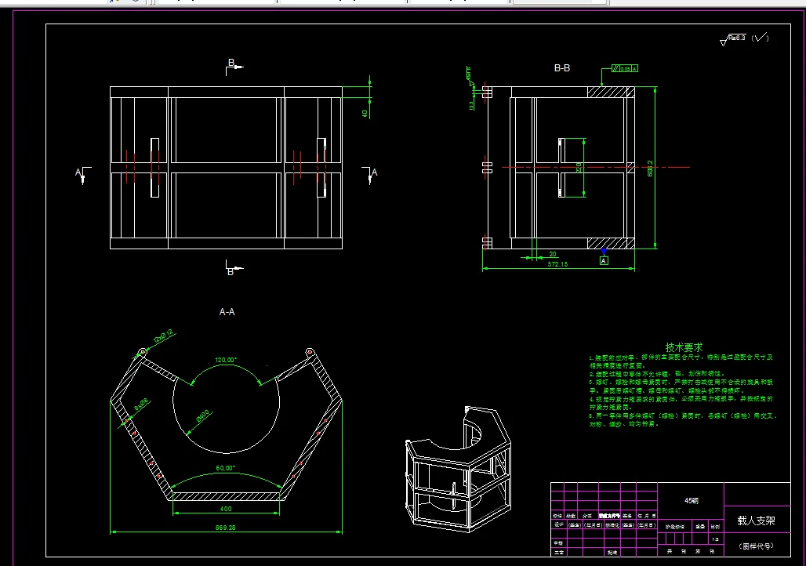806x566 pixels.
Task: Select technical requirement line starting with 5.
Action: click(683, 420)
